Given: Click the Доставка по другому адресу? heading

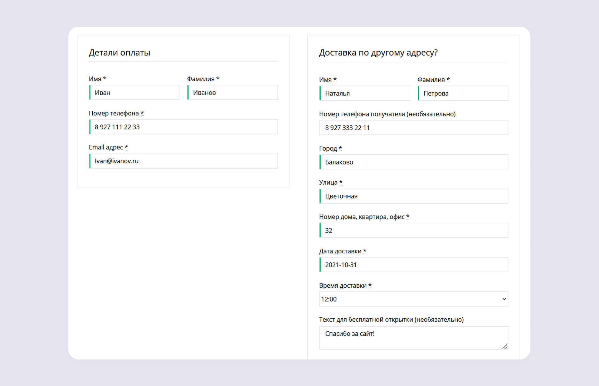Looking at the screenshot, I should pos(378,53).
